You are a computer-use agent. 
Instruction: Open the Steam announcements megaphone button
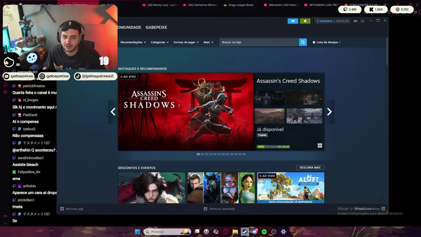(x=293, y=21)
